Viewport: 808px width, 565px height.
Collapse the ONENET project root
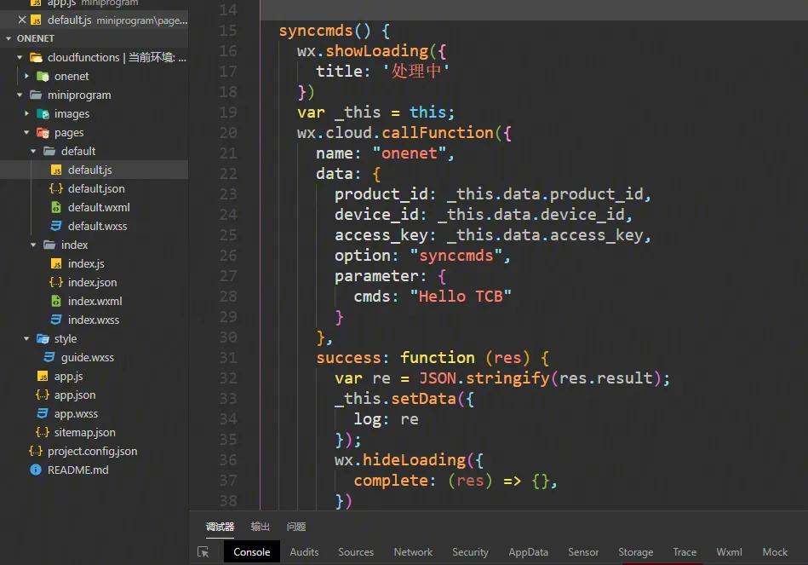click(9, 39)
